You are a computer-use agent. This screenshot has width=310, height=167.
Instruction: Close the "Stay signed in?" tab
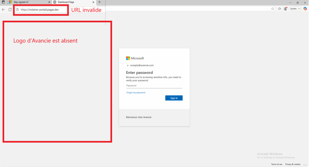49,2
